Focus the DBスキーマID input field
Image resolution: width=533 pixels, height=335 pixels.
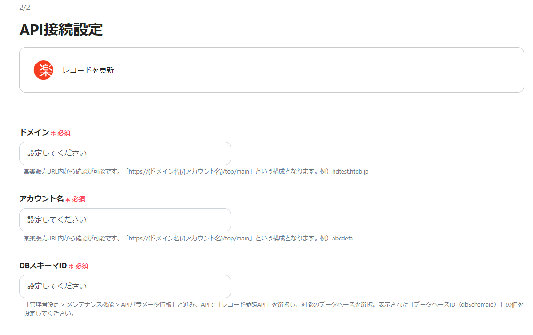click(x=125, y=287)
